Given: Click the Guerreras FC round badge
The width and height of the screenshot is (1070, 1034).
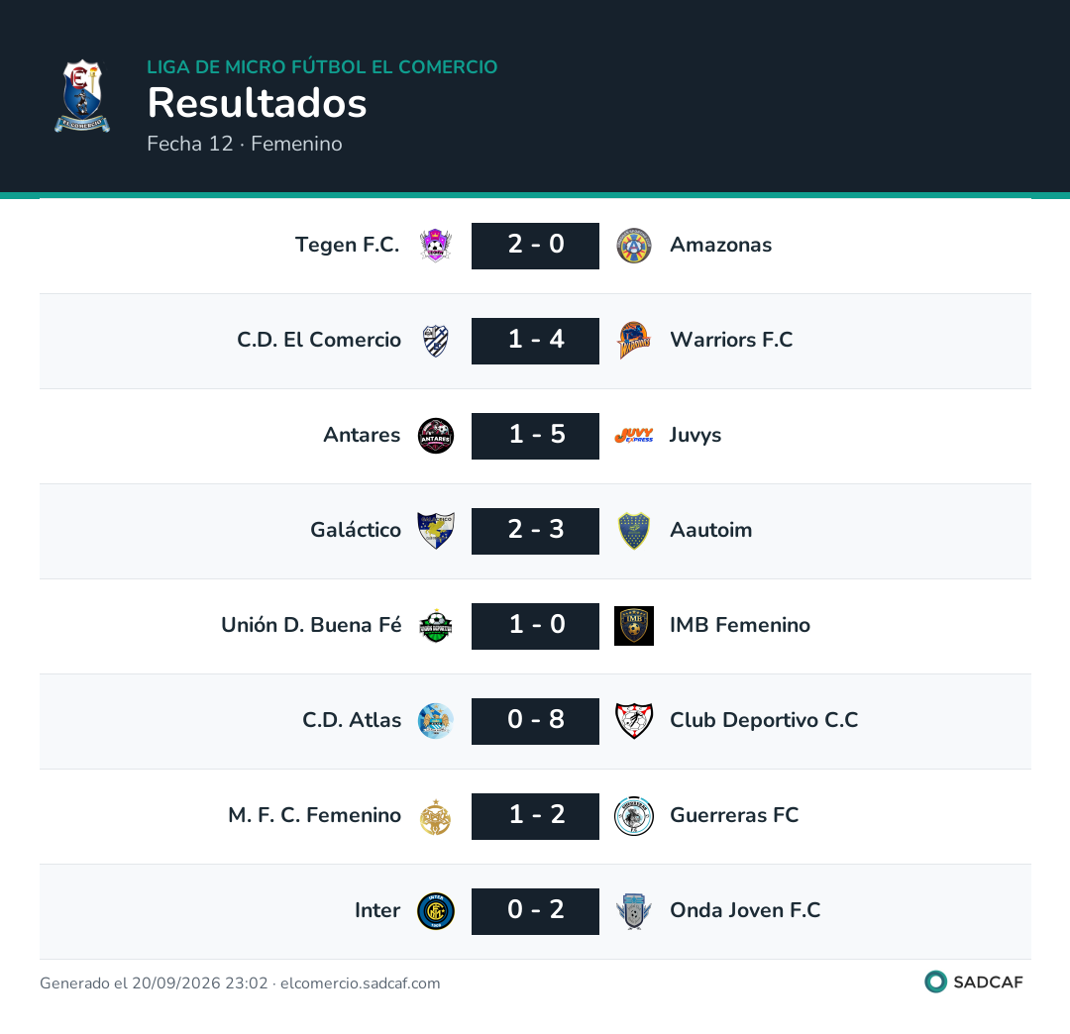Looking at the screenshot, I should click(x=634, y=816).
